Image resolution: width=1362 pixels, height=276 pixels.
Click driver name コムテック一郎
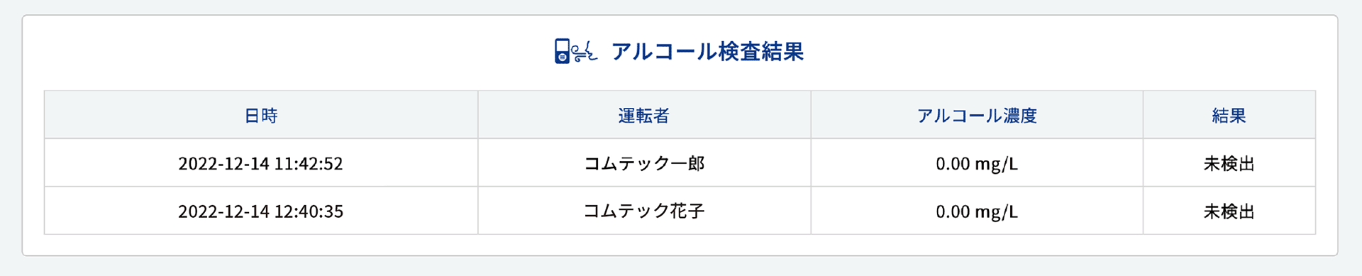point(644,163)
